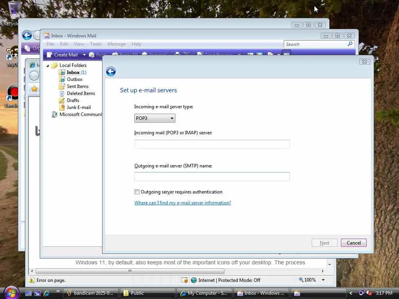Click the browser scroll right arrow
The width and height of the screenshot is (399, 299).
(323, 271)
